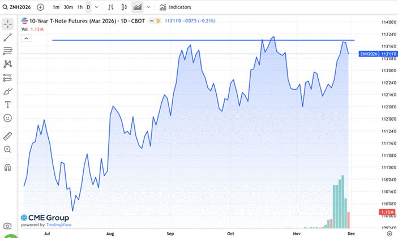Screen dimensions: 398x238
Task: Click the minus market status pill
Action: coord(152,21)
